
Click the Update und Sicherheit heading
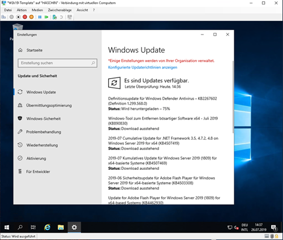click(37, 76)
